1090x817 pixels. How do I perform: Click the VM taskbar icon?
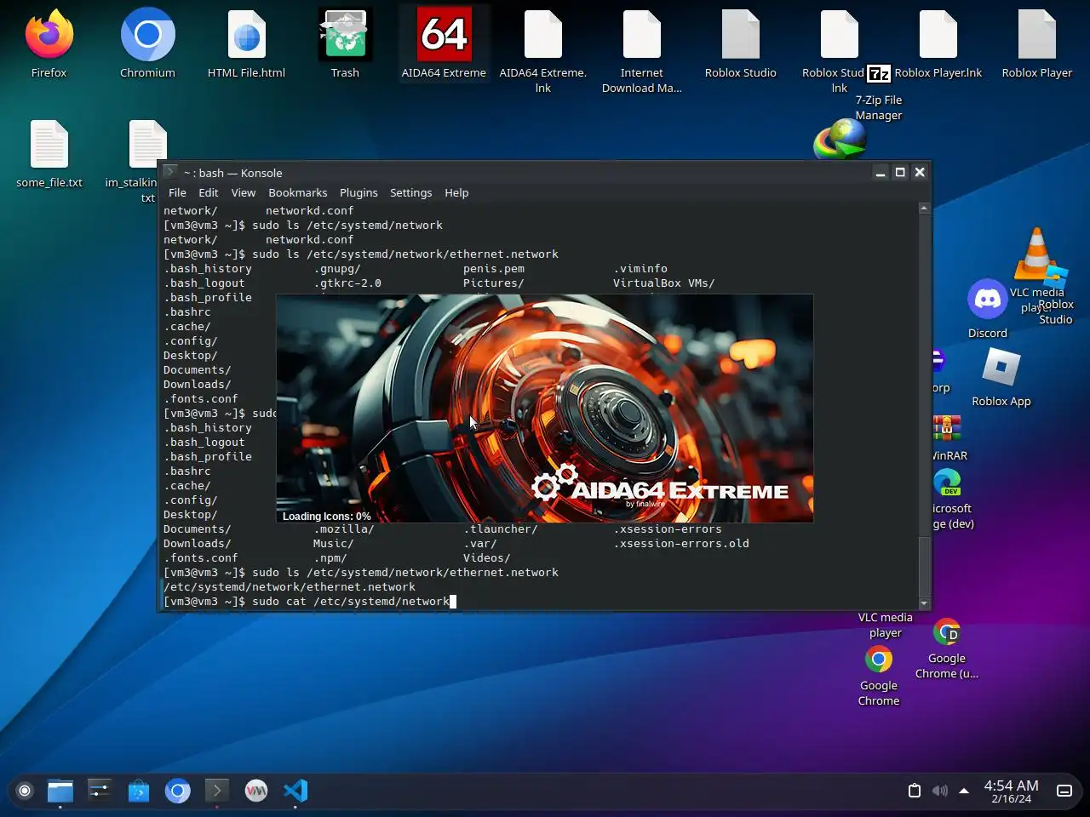[256, 791]
